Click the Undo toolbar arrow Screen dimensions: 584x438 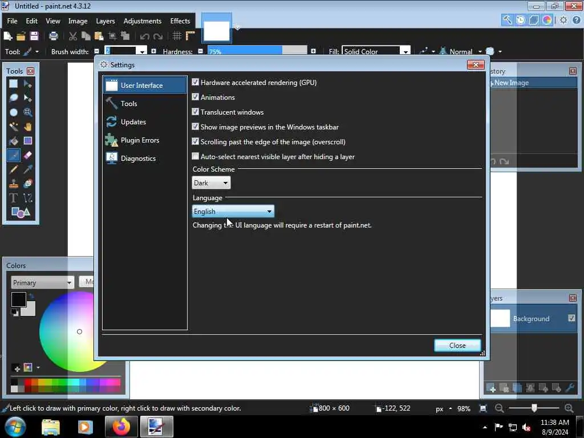[x=144, y=36]
